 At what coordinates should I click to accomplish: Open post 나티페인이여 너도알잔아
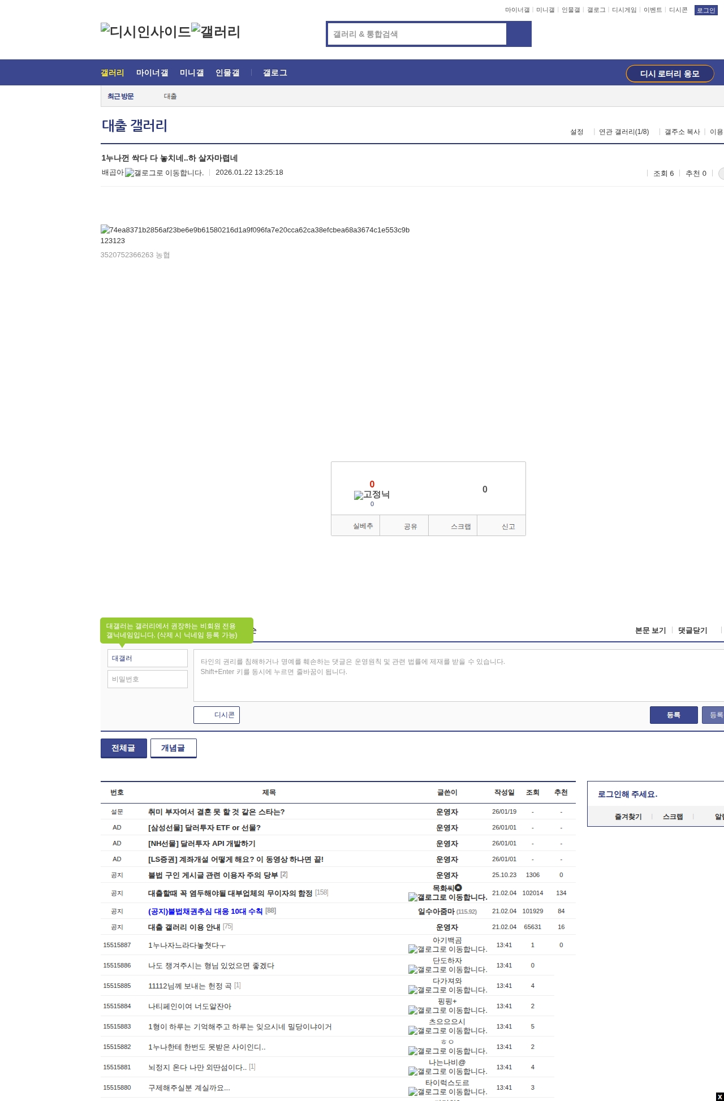pos(189,1007)
